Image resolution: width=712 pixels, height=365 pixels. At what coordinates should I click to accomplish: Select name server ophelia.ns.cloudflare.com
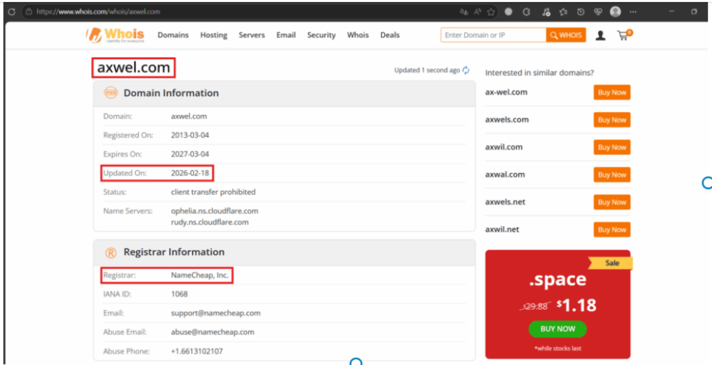pyautogui.click(x=215, y=211)
